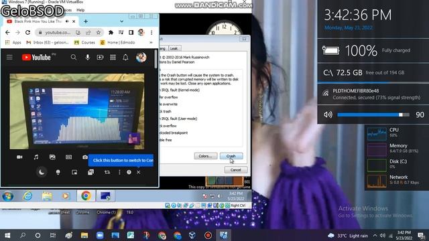
Task: Click the picture-in-picture icon below the video
Action: (x=74, y=172)
